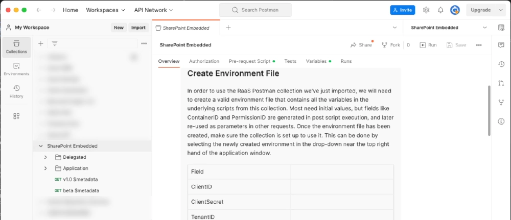Click the Save button
This screenshot has width=511, height=220.
tap(456, 45)
